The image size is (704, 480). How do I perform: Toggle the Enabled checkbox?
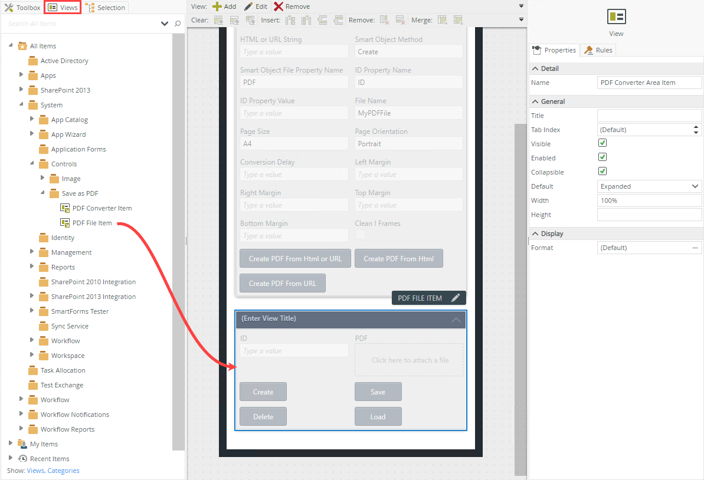coord(603,157)
